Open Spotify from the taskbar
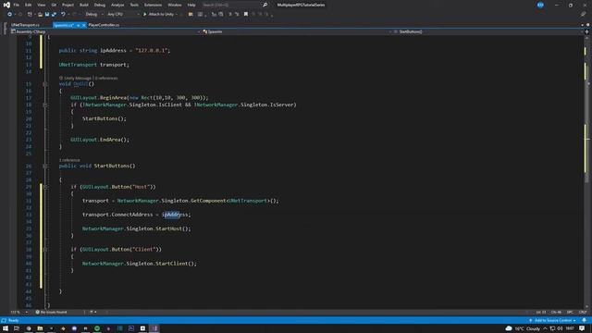 [97, 328]
